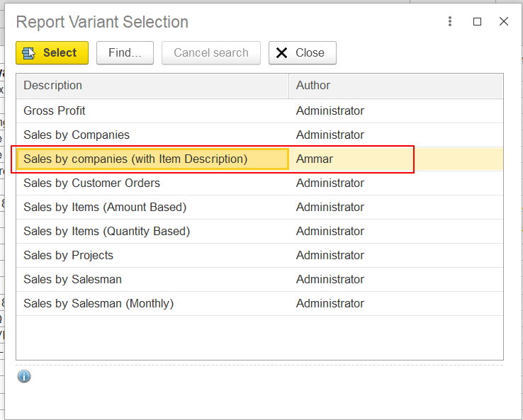Select Sales by Items (Amount Based)
The image size is (523, 420).
click(x=105, y=208)
